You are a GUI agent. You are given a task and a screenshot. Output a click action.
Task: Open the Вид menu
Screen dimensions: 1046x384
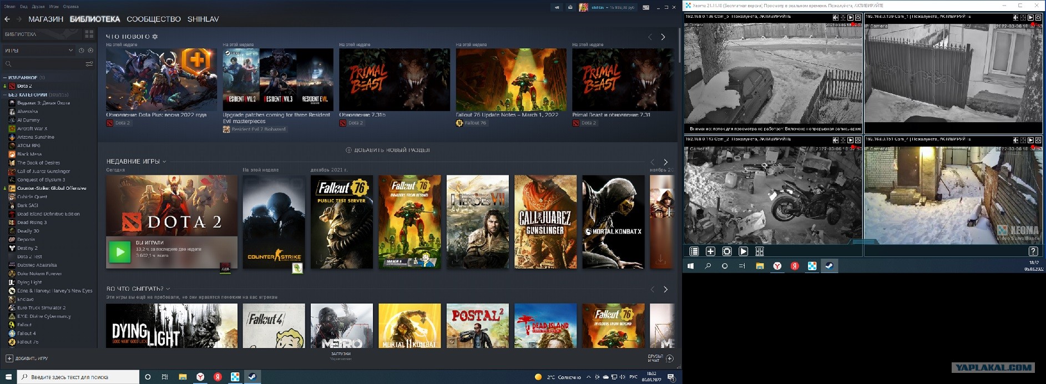click(24, 7)
